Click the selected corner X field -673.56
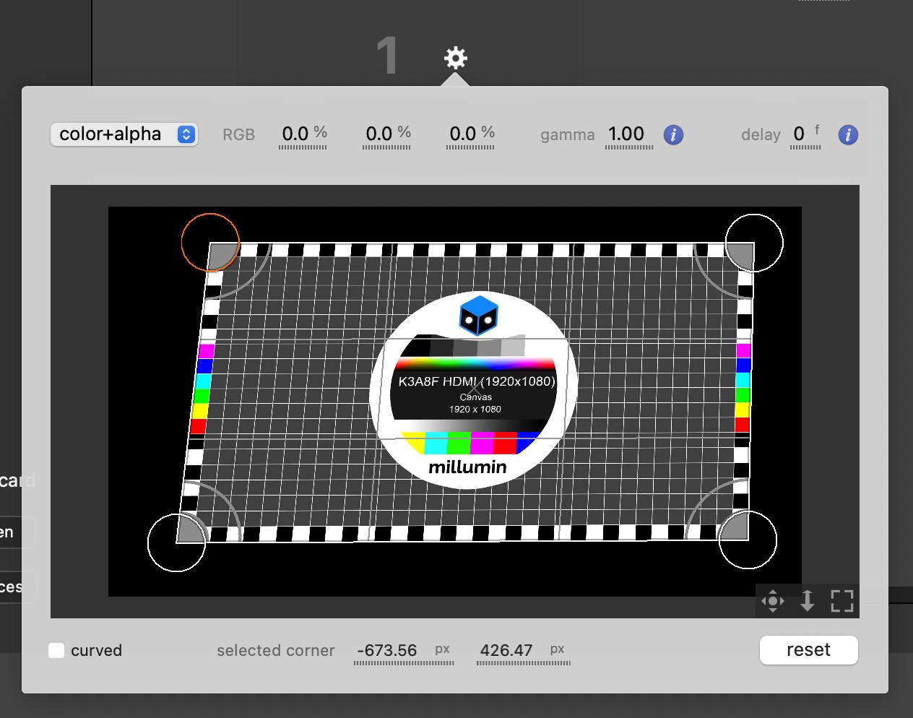This screenshot has width=913, height=718. point(387,651)
